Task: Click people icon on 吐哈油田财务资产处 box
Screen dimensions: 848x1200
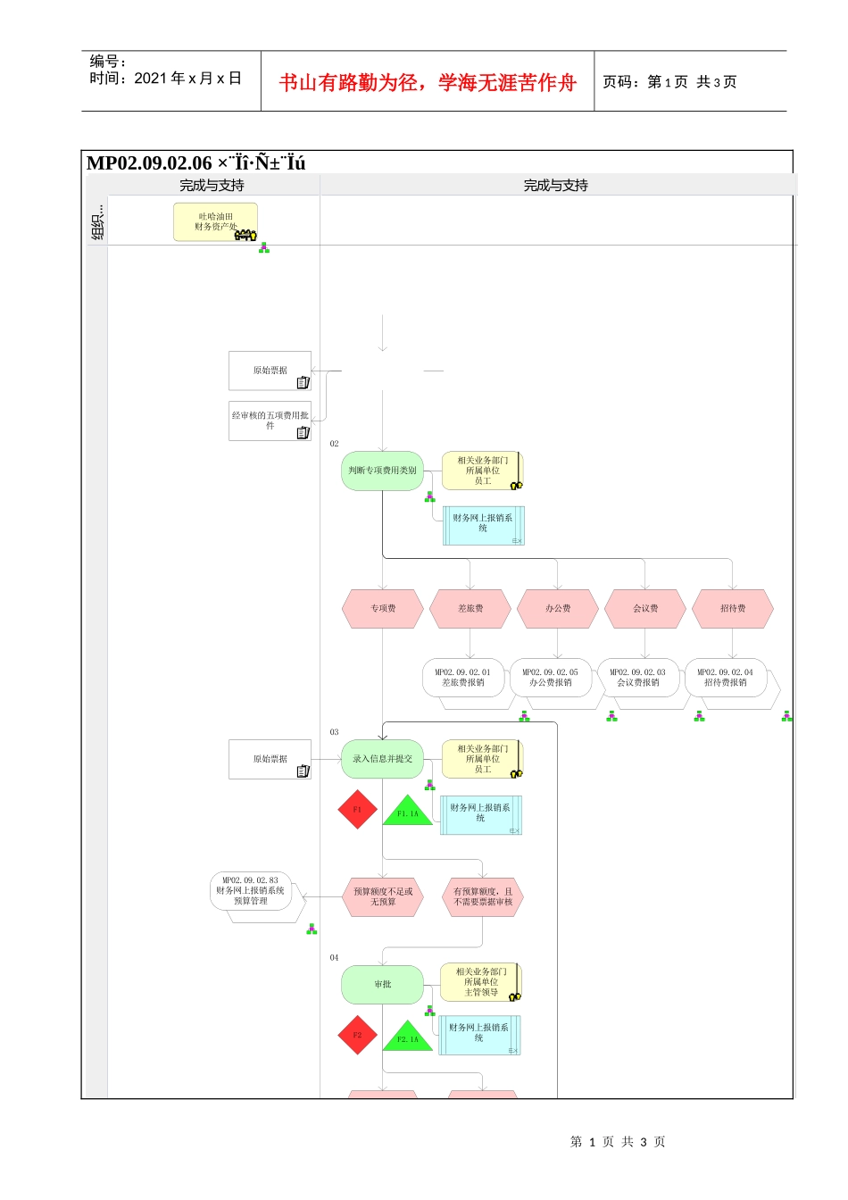Action: 245,235
